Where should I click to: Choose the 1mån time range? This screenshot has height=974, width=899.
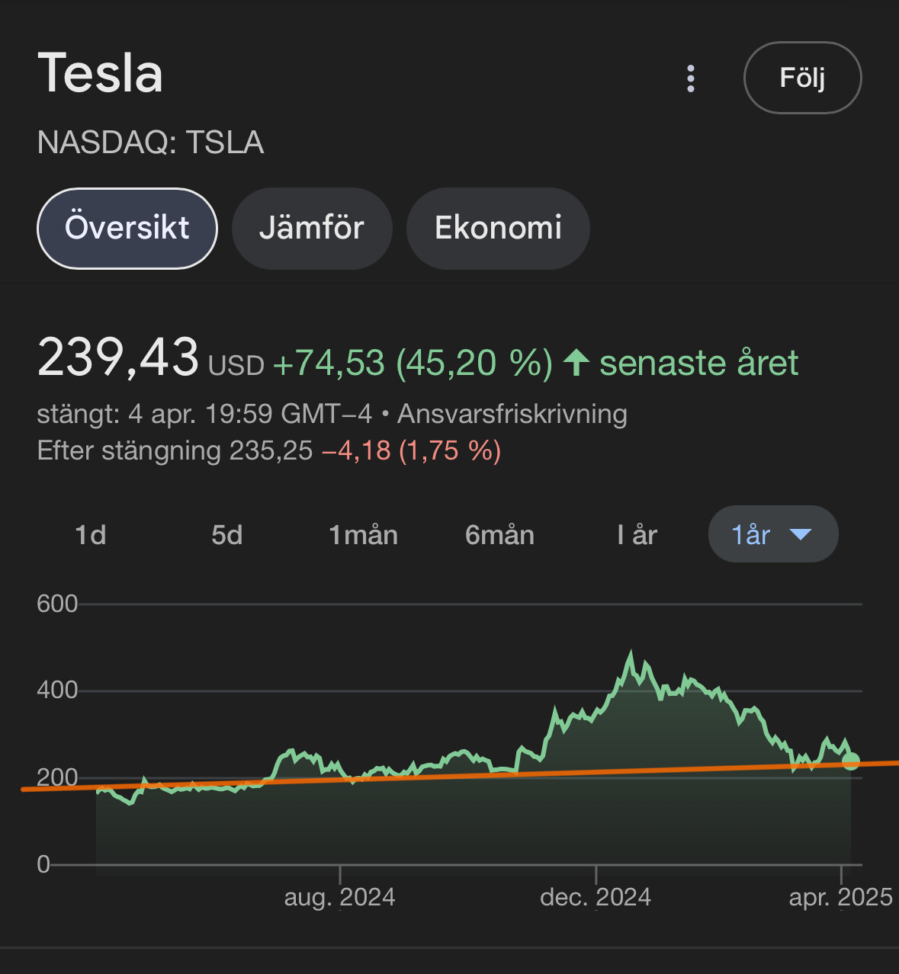(364, 535)
